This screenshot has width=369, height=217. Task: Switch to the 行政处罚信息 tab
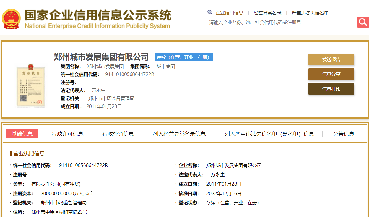pos(118,134)
